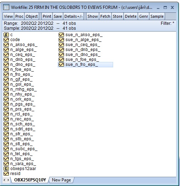Click the series icon for sue_n_akso_eps_
180x186 pixels.
[x=61, y=35]
